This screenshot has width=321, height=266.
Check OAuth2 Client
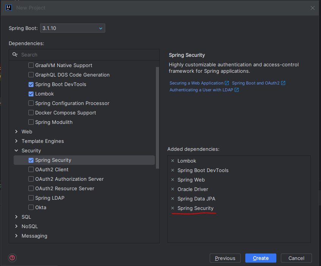coord(31,169)
